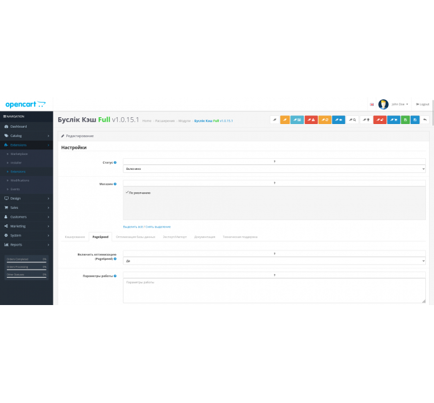Click help icon next to Параметры работы
Image resolution: width=434 pixels, height=403 pixels.
point(115,276)
